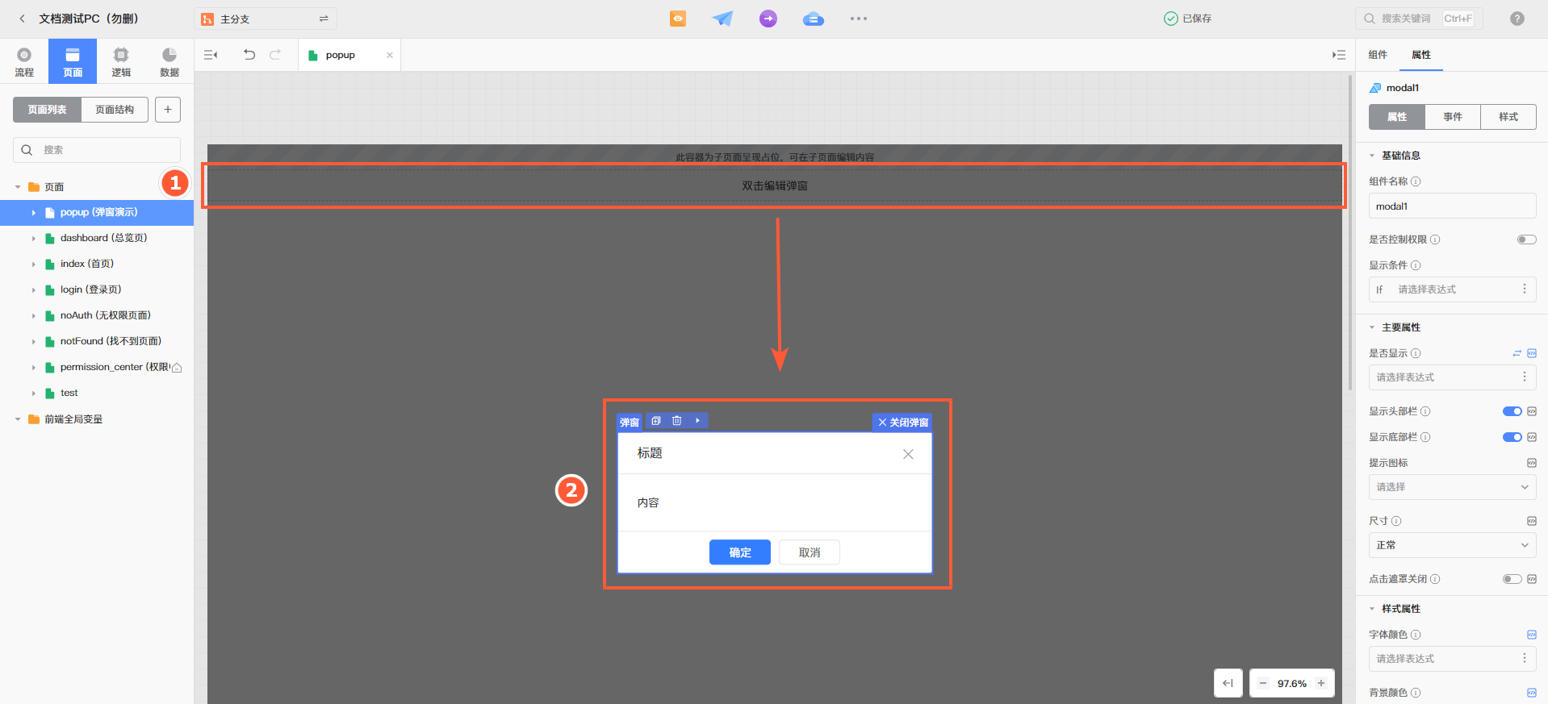The width and height of the screenshot is (1548, 704).
Task: Click info icon beside 组件名称
Action: pos(1416,181)
